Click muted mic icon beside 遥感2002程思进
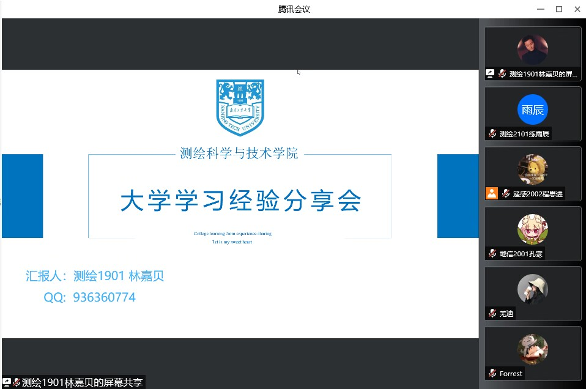Viewport: 586px width, 389px height. click(506, 193)
